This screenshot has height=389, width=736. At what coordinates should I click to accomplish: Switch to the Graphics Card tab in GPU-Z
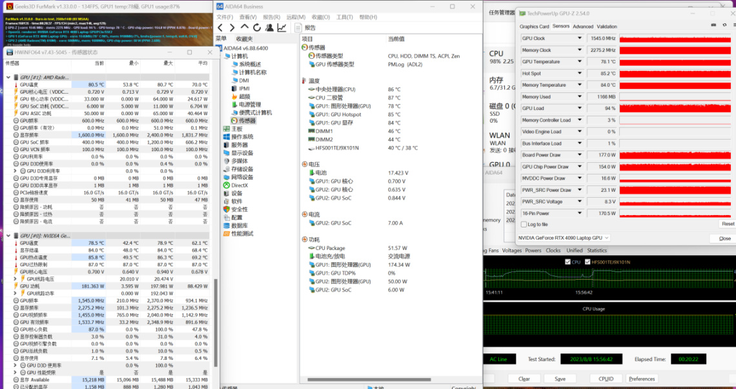[534, 26]
